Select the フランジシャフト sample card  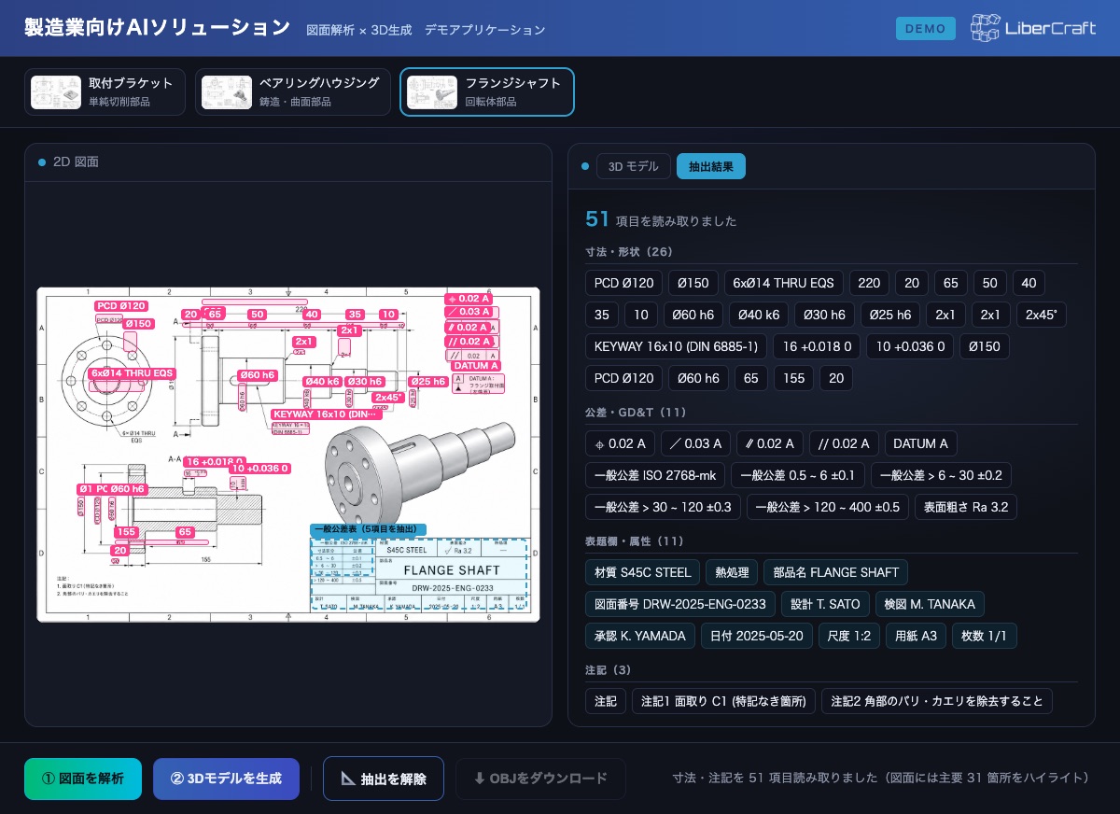487,91
